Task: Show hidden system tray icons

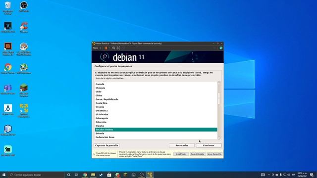Action: click(269, 175)
